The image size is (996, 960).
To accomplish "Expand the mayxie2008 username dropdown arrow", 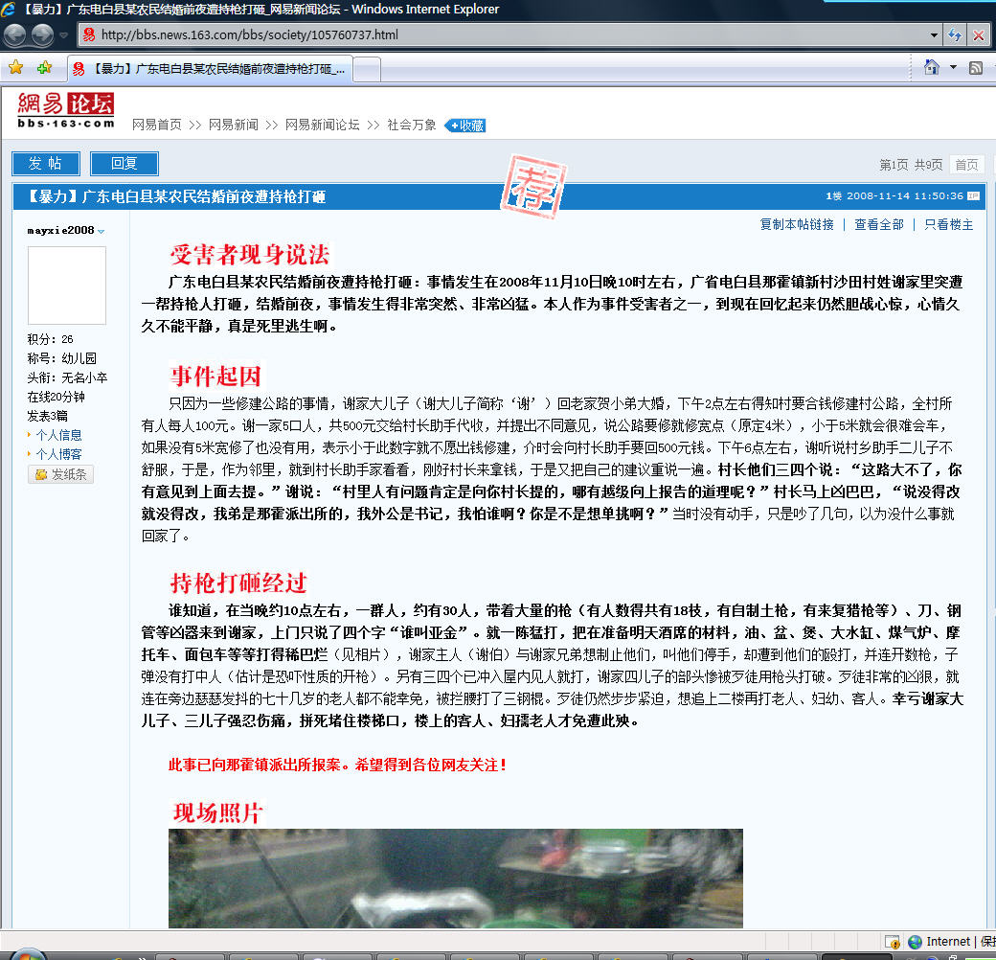I will pyautogui.click(x=102, y=231).
